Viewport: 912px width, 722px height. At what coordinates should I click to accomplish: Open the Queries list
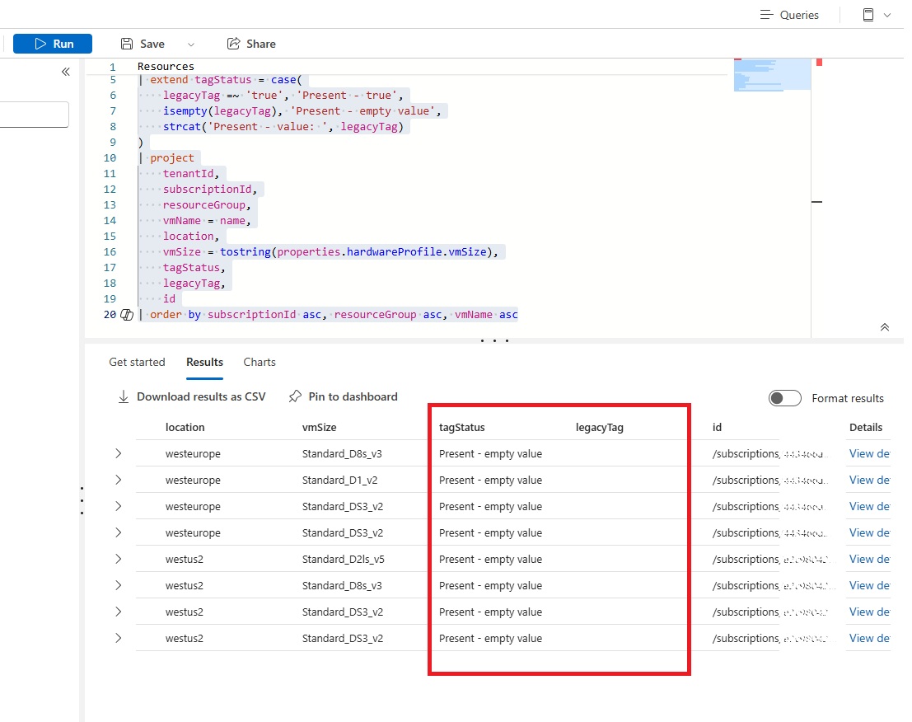pos(789,15)
